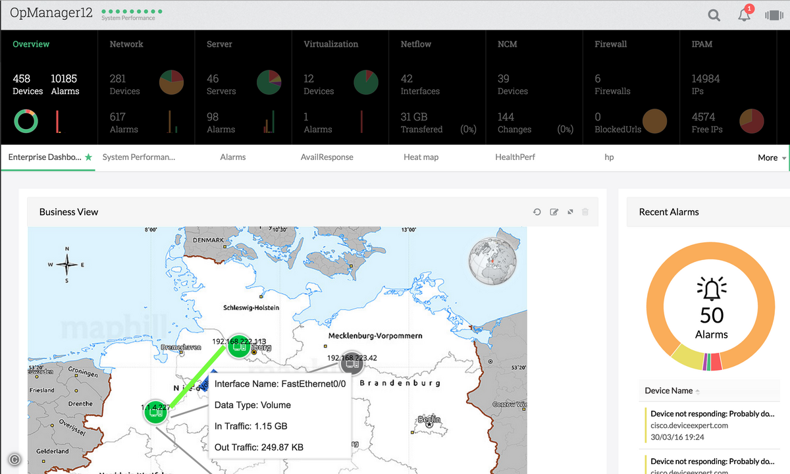The height and width of the screenshot is (474, 790).
Task: Switch to hp tab
Action: pyautogui.click(x=609, y=157)
